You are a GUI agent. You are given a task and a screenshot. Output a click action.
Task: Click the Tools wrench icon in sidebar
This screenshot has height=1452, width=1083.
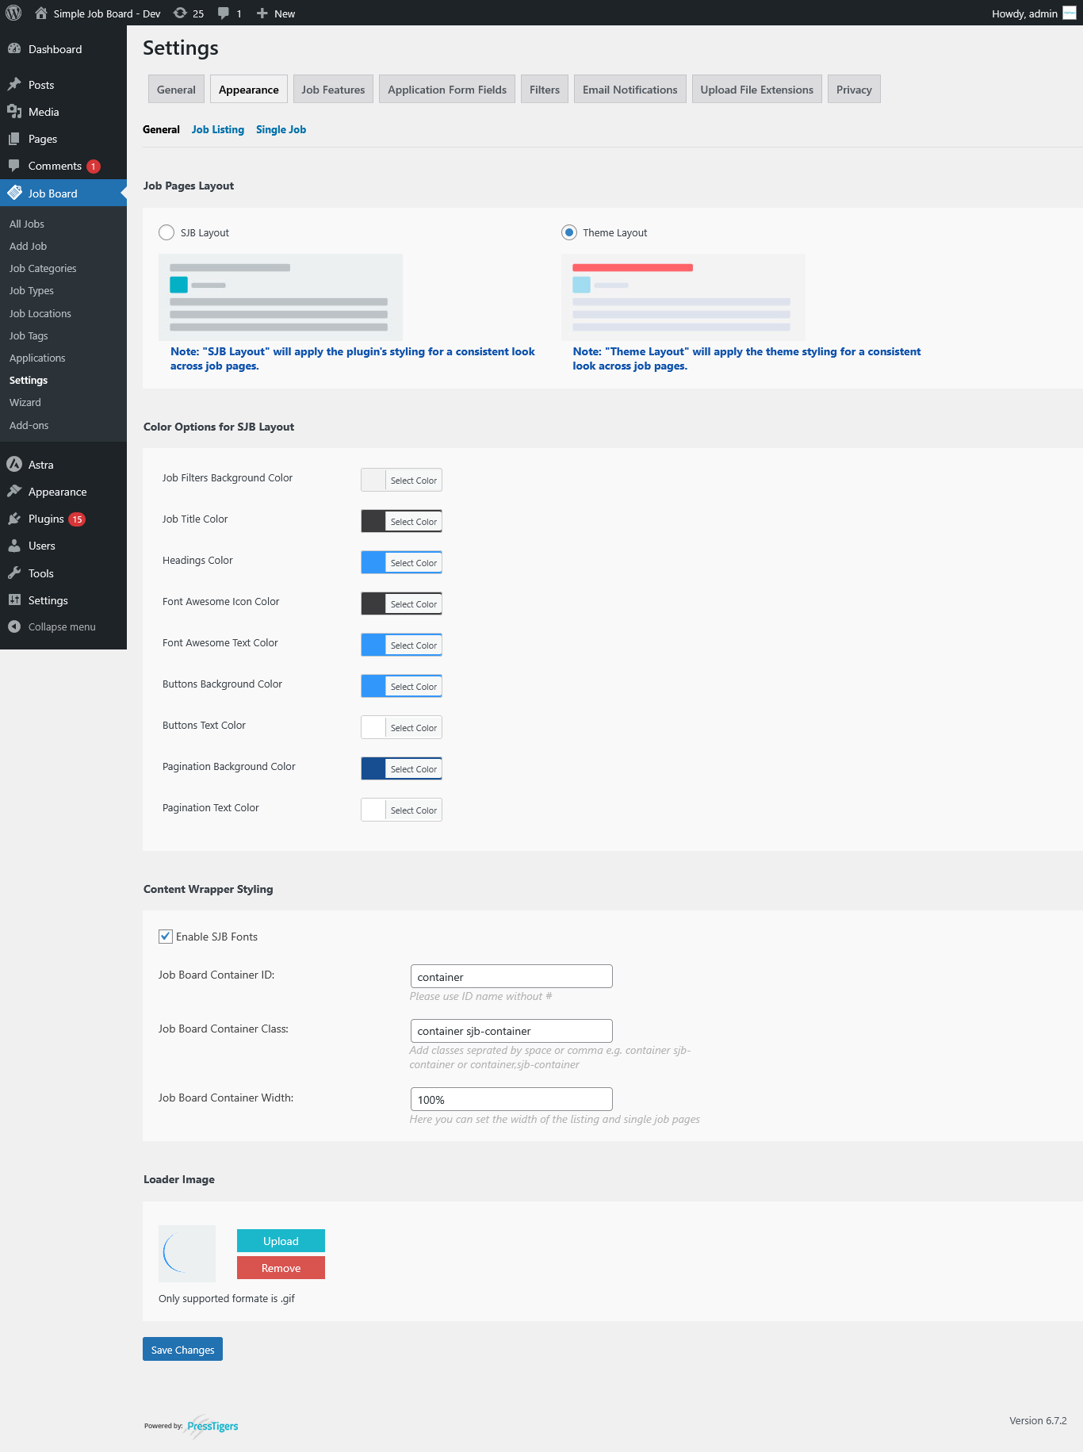tap(14, 573)
